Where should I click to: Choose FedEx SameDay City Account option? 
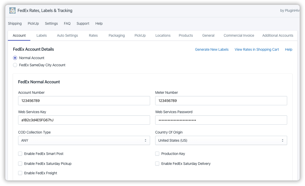[x=15, y=65]
